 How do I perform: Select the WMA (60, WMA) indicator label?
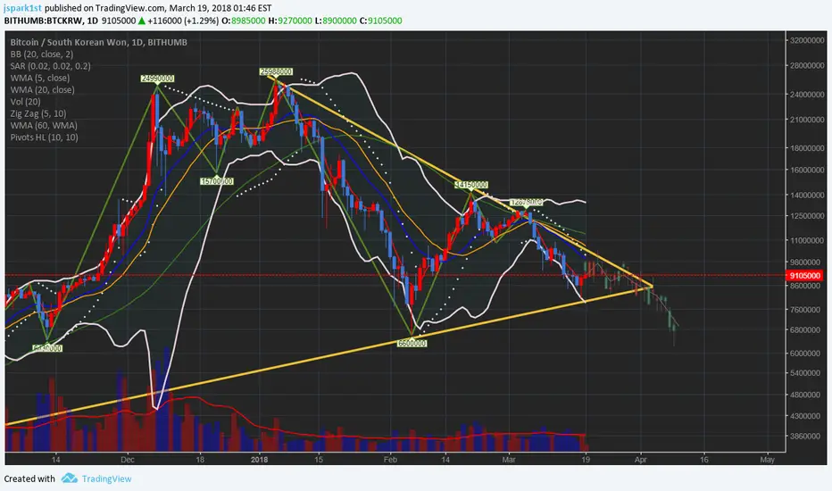point(44,125)
